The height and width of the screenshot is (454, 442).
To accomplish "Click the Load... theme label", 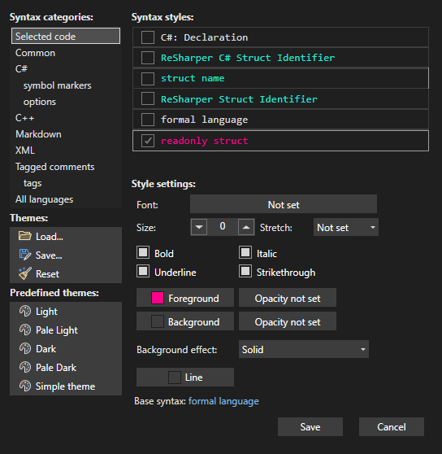I will (50, 237).
